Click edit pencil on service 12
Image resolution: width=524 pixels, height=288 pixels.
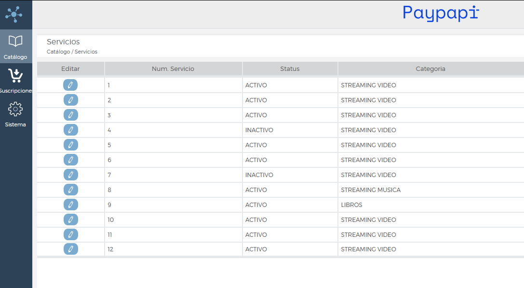pos(70,249)
